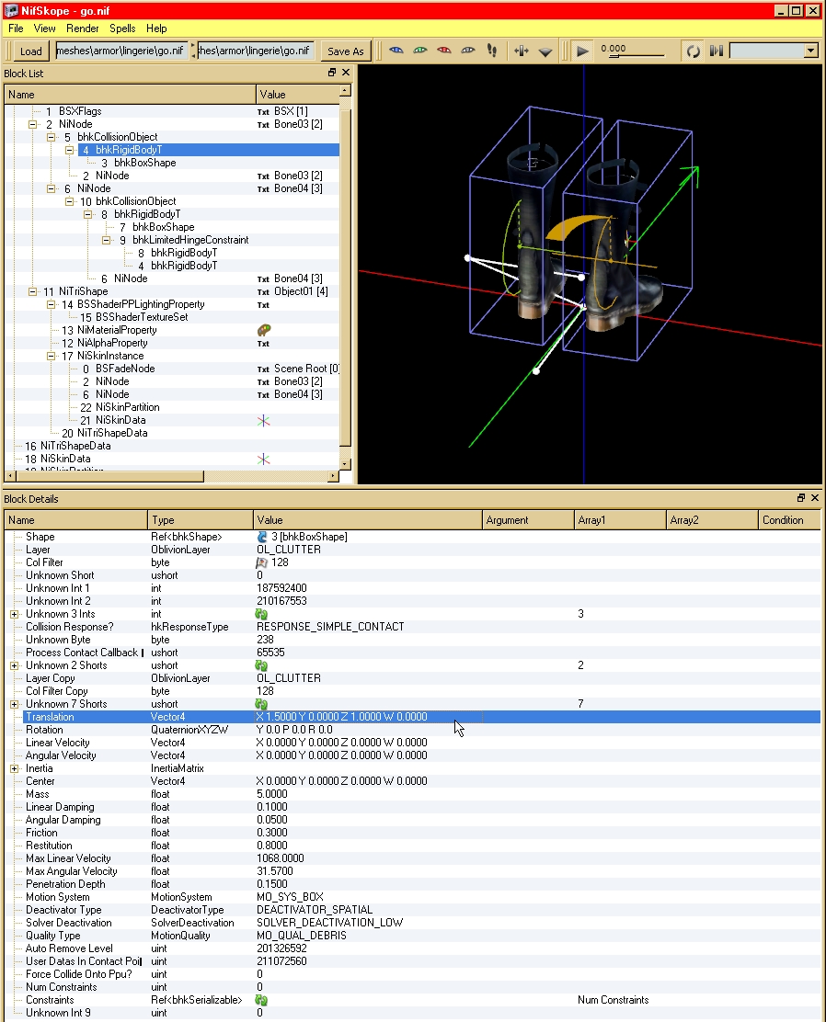Click 18 NiSkinData axis icon
Image resolution: width=826 pixels, height=1022 pixels.
pyautogui.click(x=264, y=459)
